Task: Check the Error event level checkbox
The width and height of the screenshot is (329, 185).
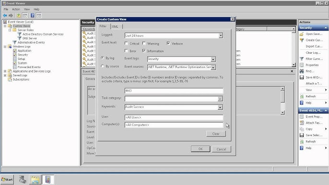Action: coord(126,51)
